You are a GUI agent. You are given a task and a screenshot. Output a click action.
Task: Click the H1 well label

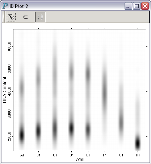point(138,155)
